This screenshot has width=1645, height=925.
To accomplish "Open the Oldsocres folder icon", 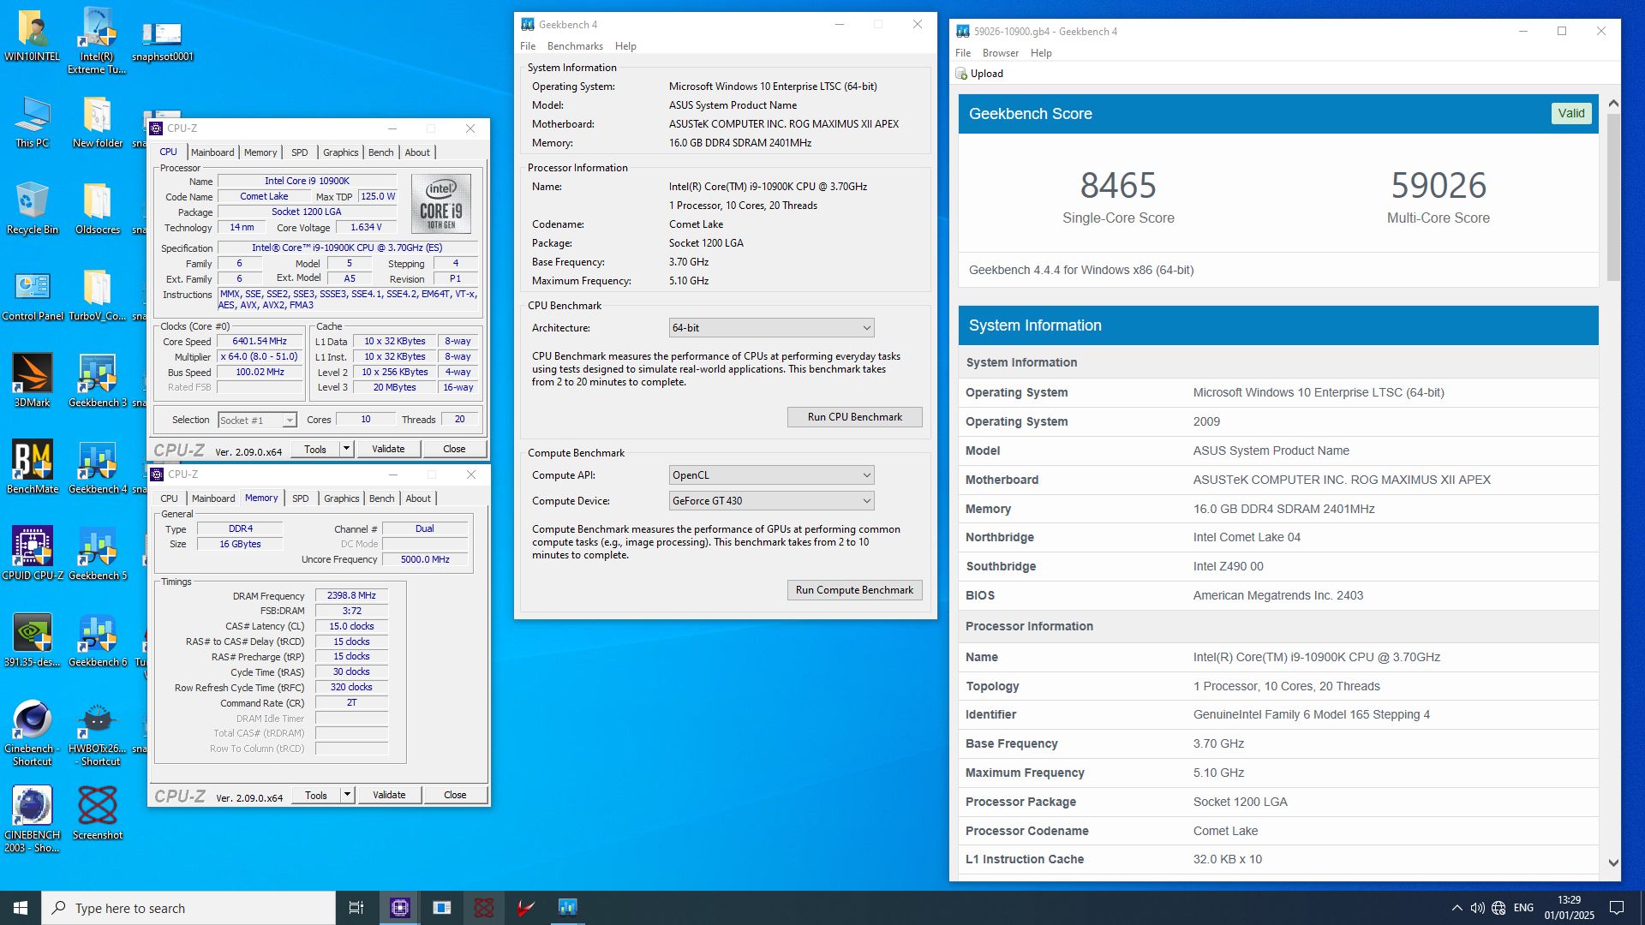I will pos(97,208).
